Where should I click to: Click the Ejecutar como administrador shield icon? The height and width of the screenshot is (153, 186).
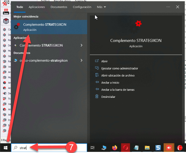tap(97, 68)
